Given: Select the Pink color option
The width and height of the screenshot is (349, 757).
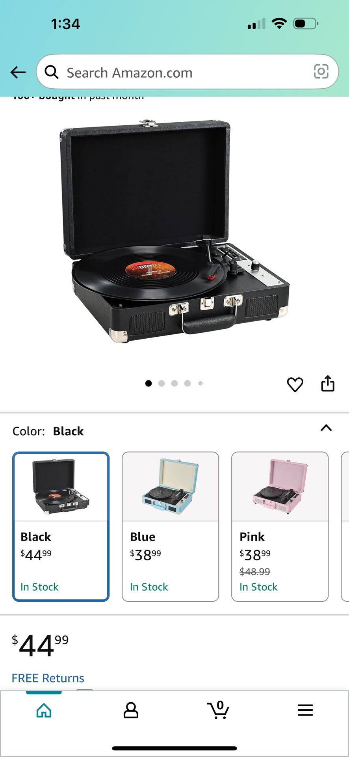Looking at the screenshot, I should tap(280, 527).
